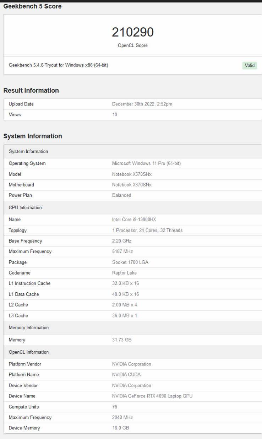This screenshot has width=262, height=439.
Task: Click the Platform Vendor label
Action: click(25, 364)
